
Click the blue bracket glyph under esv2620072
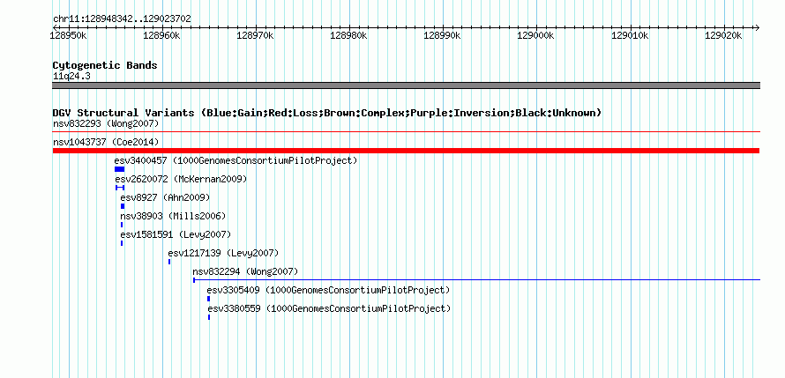120,188
